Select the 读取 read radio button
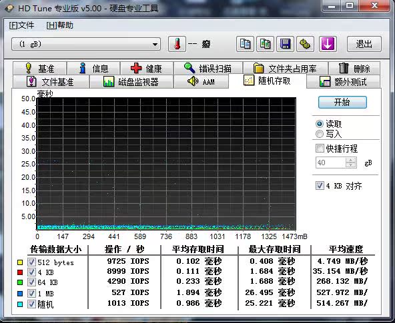This screenshot has width=395, height=323. (x=320, y=124)
